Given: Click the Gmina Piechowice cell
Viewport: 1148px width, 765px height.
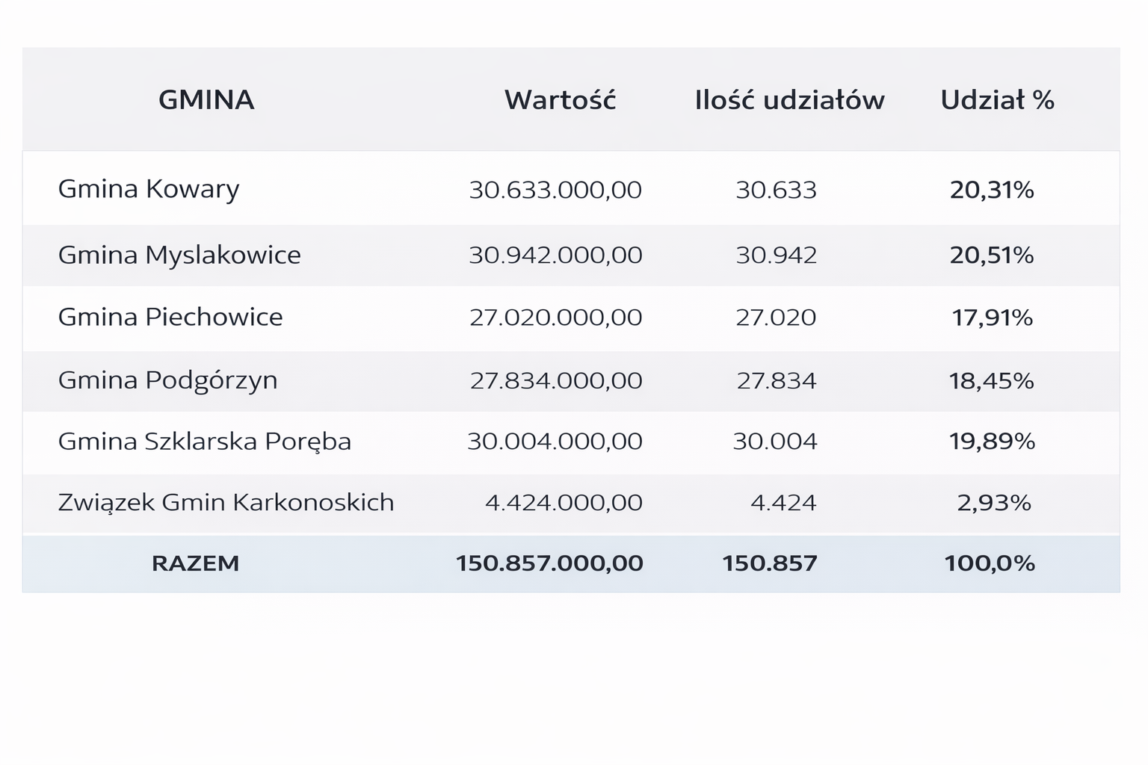Looking at the screenshot, I should [x=170, y=317].
